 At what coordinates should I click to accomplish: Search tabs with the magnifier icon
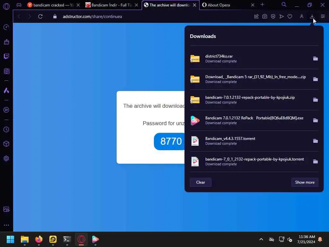coord(284,5)
